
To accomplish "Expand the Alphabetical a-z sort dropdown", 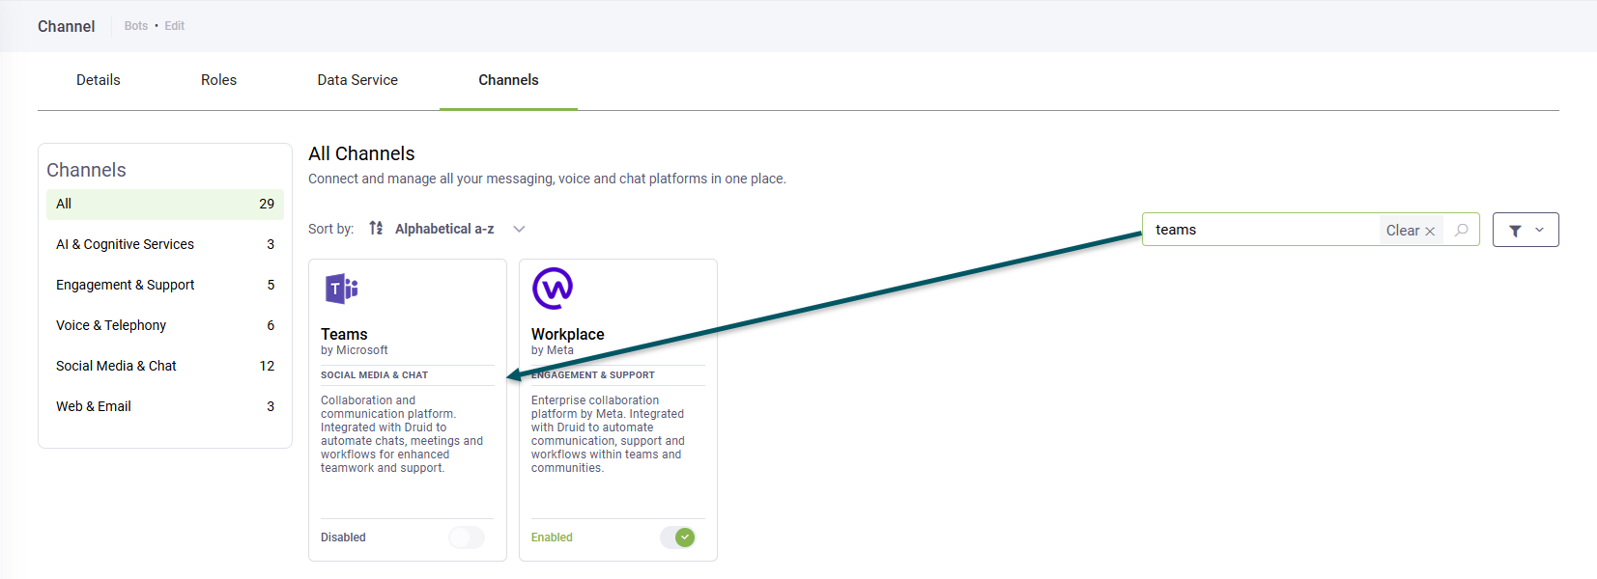I will 519,229.
